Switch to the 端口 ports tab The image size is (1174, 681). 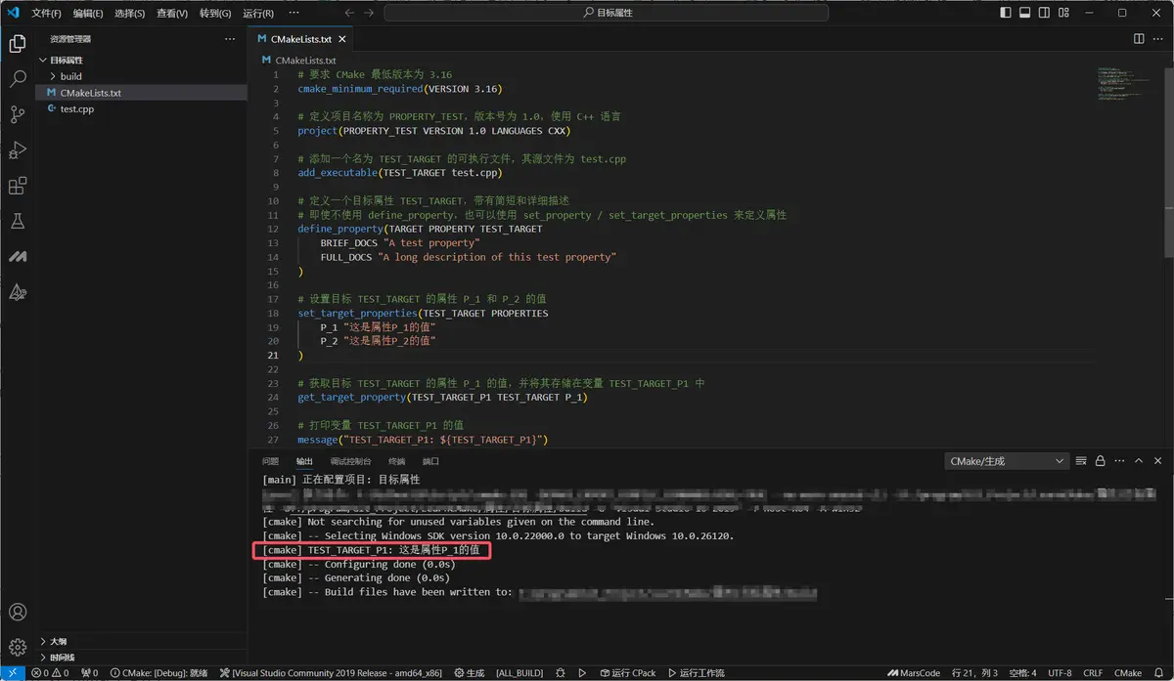tap(430, 461)
